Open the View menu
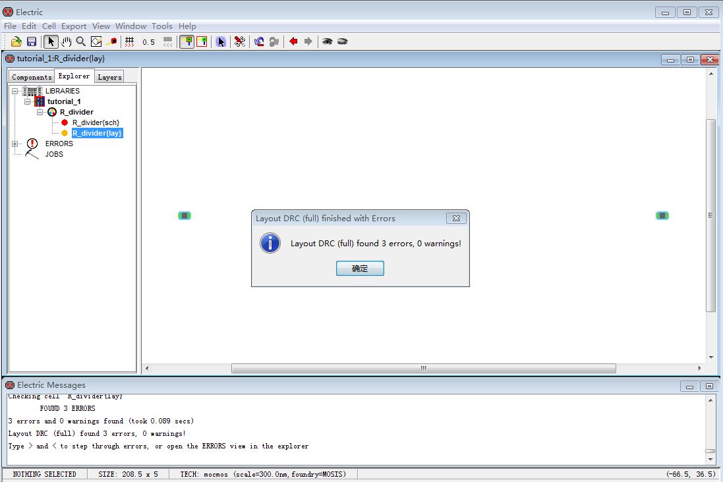723x482 pixels. tap(101, 26)
